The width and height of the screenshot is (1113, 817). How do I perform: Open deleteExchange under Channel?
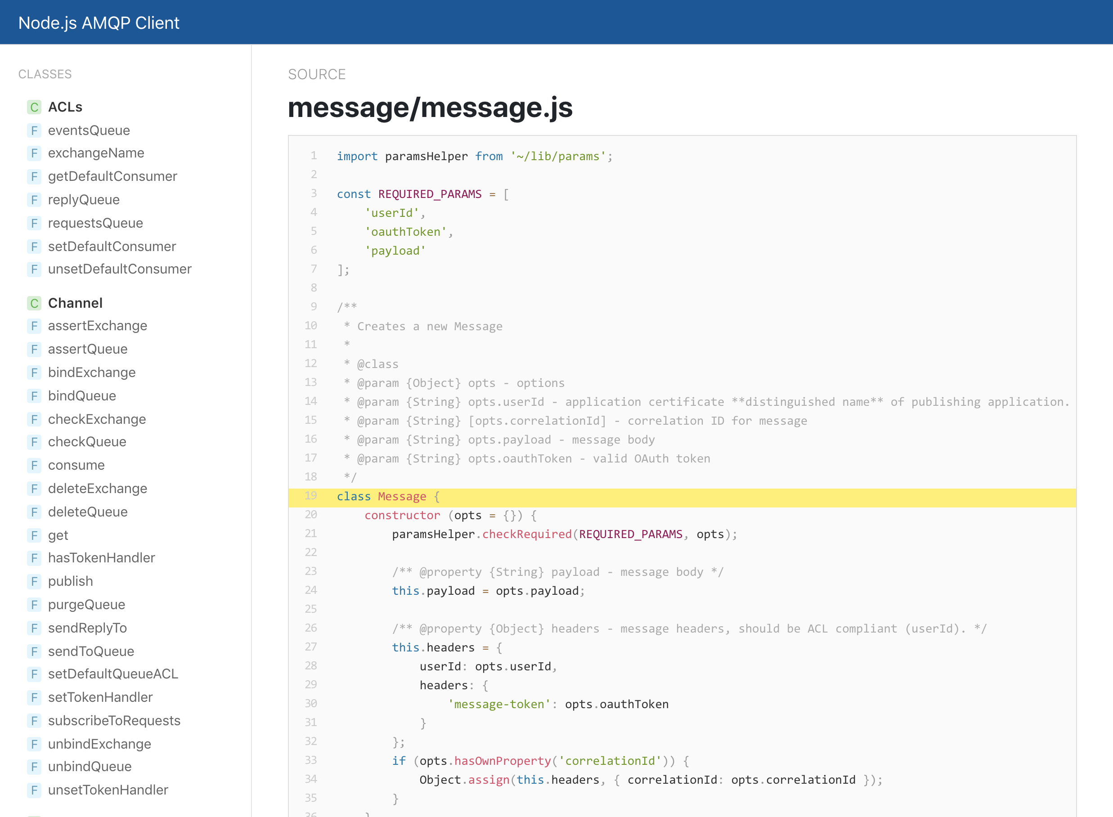98,489
